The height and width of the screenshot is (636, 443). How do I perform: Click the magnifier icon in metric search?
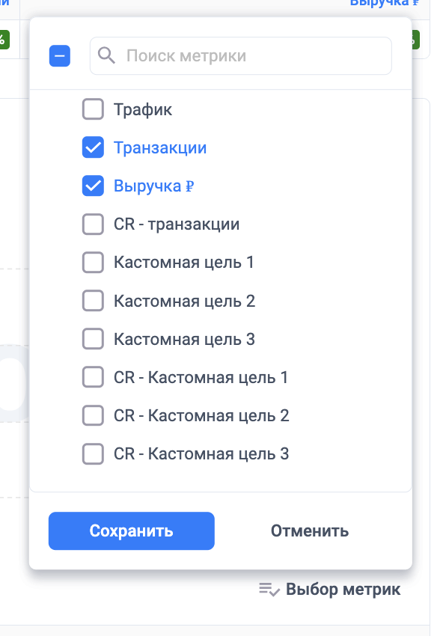click(106, 55)
